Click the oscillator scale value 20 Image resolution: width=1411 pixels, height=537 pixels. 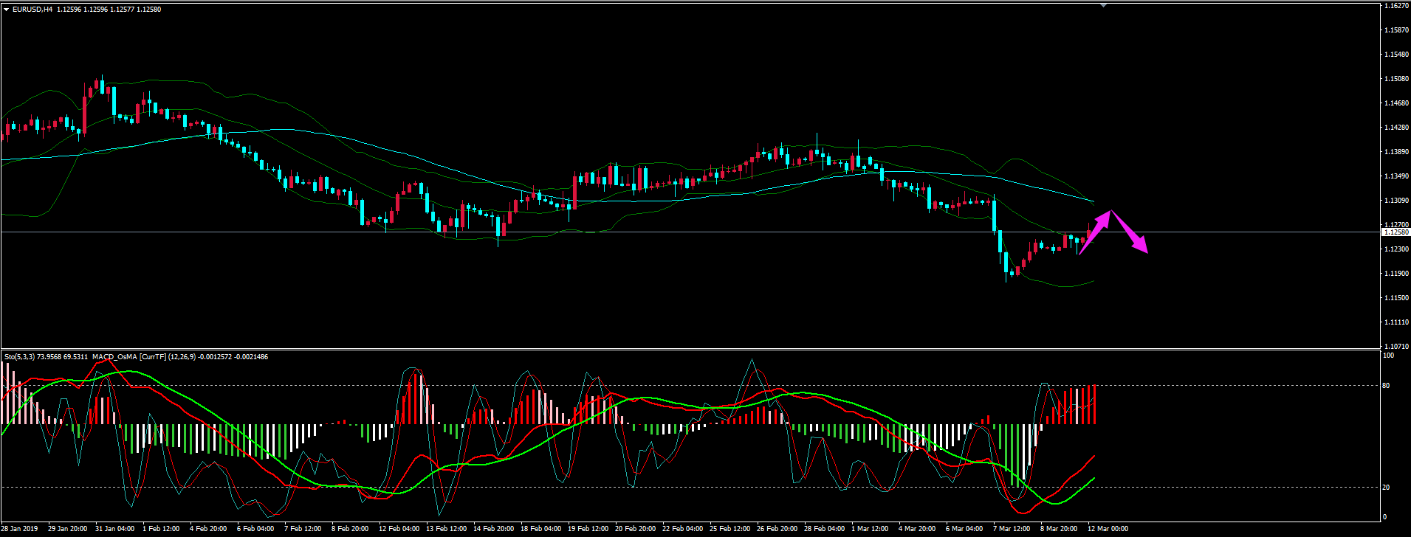click(1386, 488)
